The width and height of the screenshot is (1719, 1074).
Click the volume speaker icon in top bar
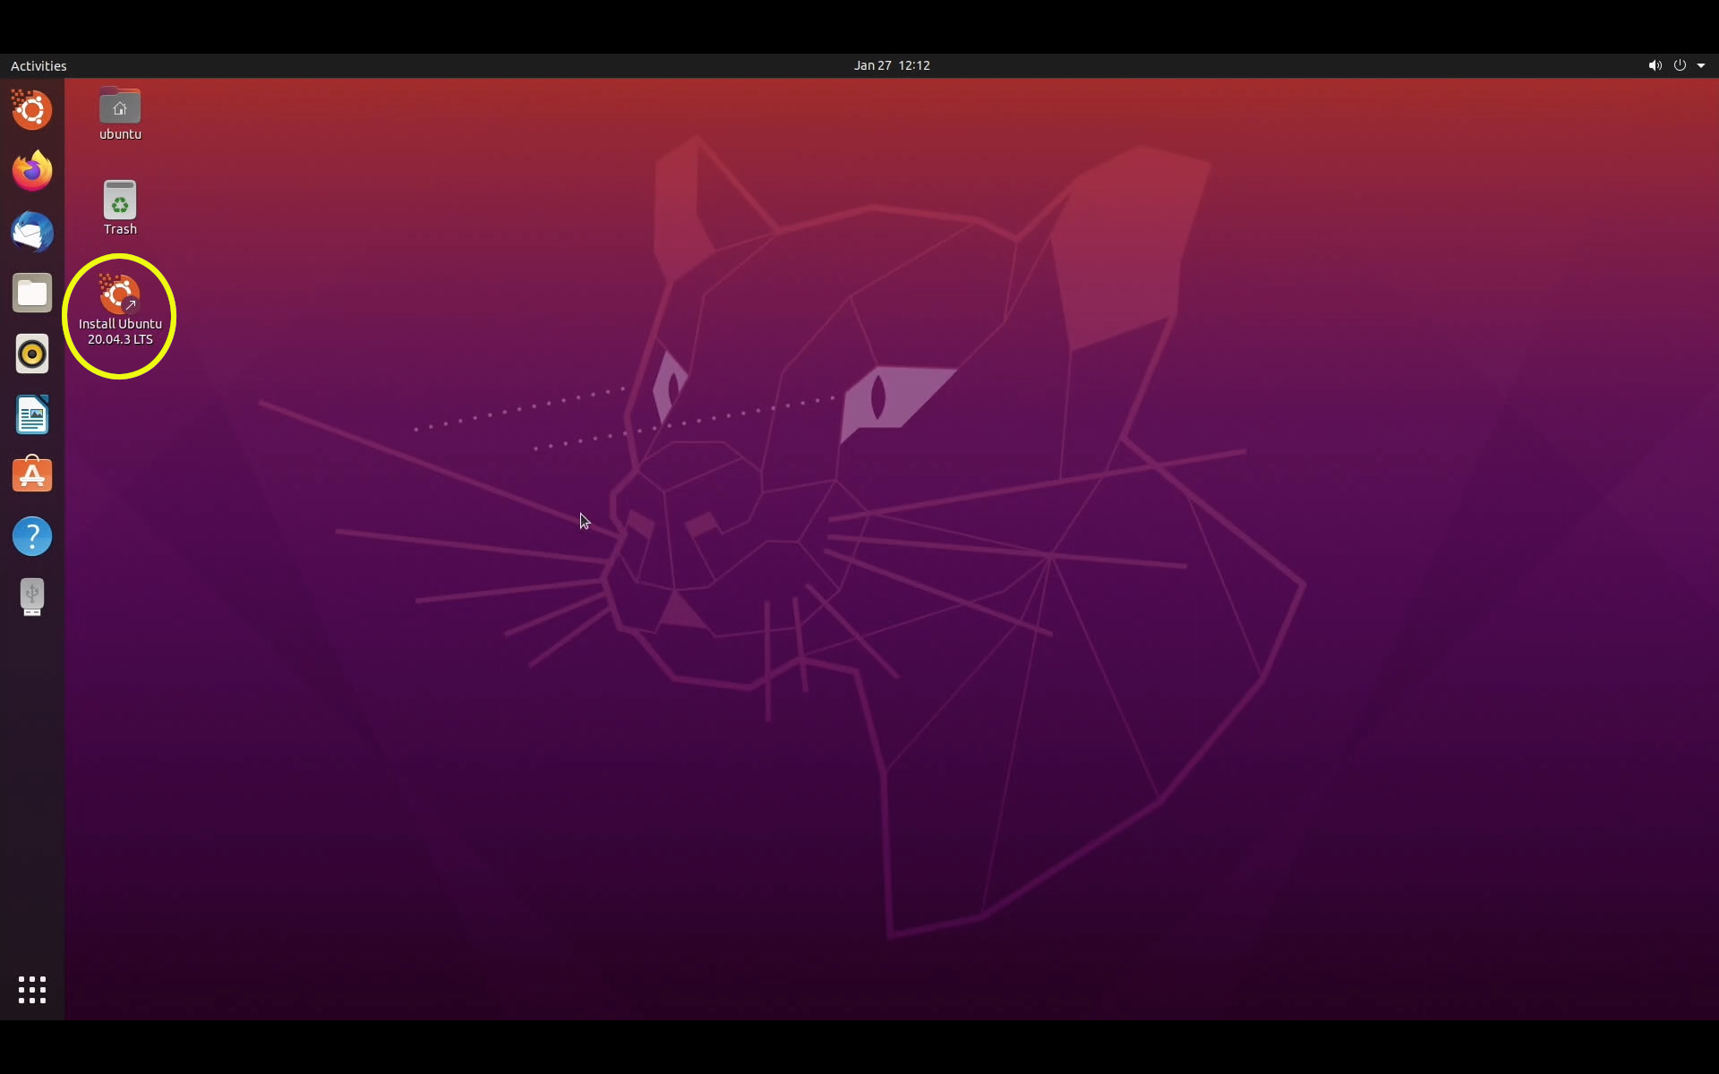click(1655, 65)
